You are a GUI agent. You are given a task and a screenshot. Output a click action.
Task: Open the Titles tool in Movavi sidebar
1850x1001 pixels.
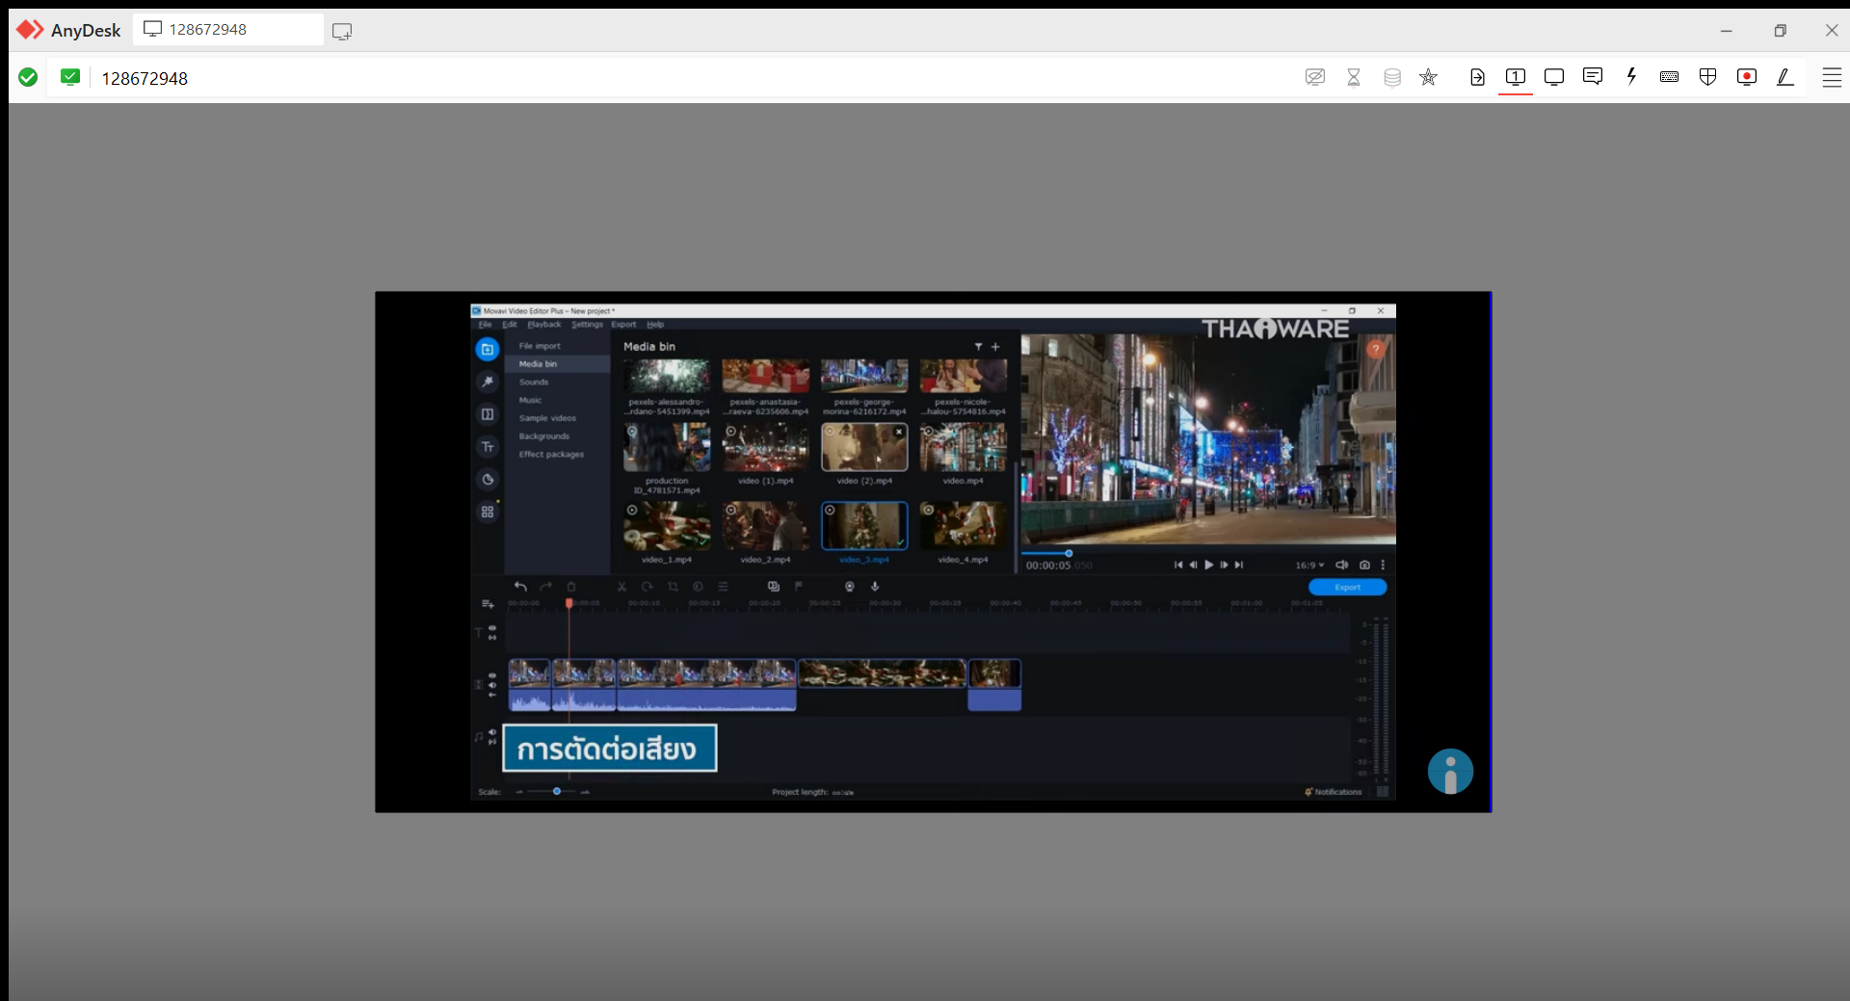[x=488, y=447]
